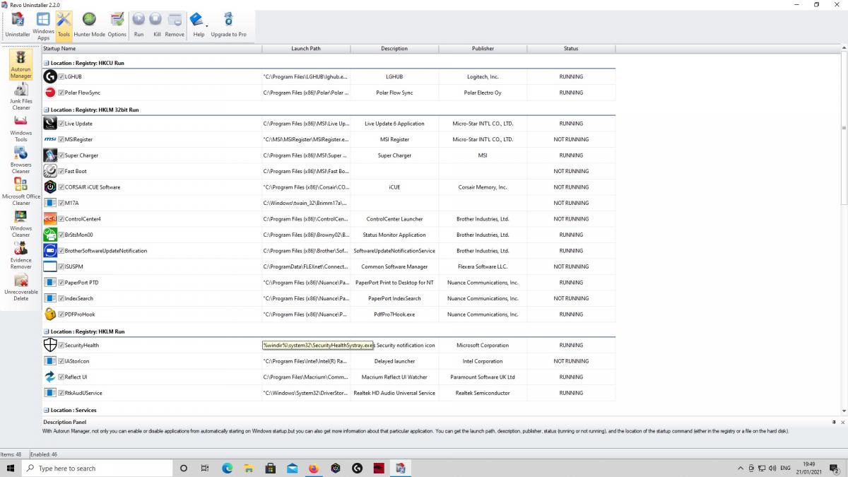Click the Remove toolbar icon
The height and width of the screenshot is (477, 848).
[175, 25]
